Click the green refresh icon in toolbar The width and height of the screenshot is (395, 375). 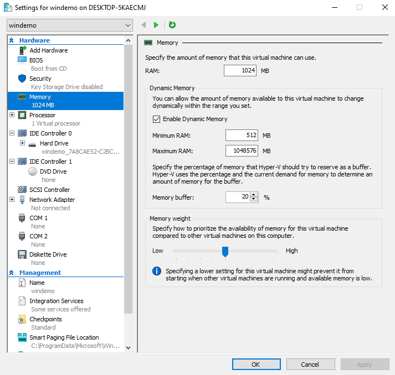click(x=172, y=25)
